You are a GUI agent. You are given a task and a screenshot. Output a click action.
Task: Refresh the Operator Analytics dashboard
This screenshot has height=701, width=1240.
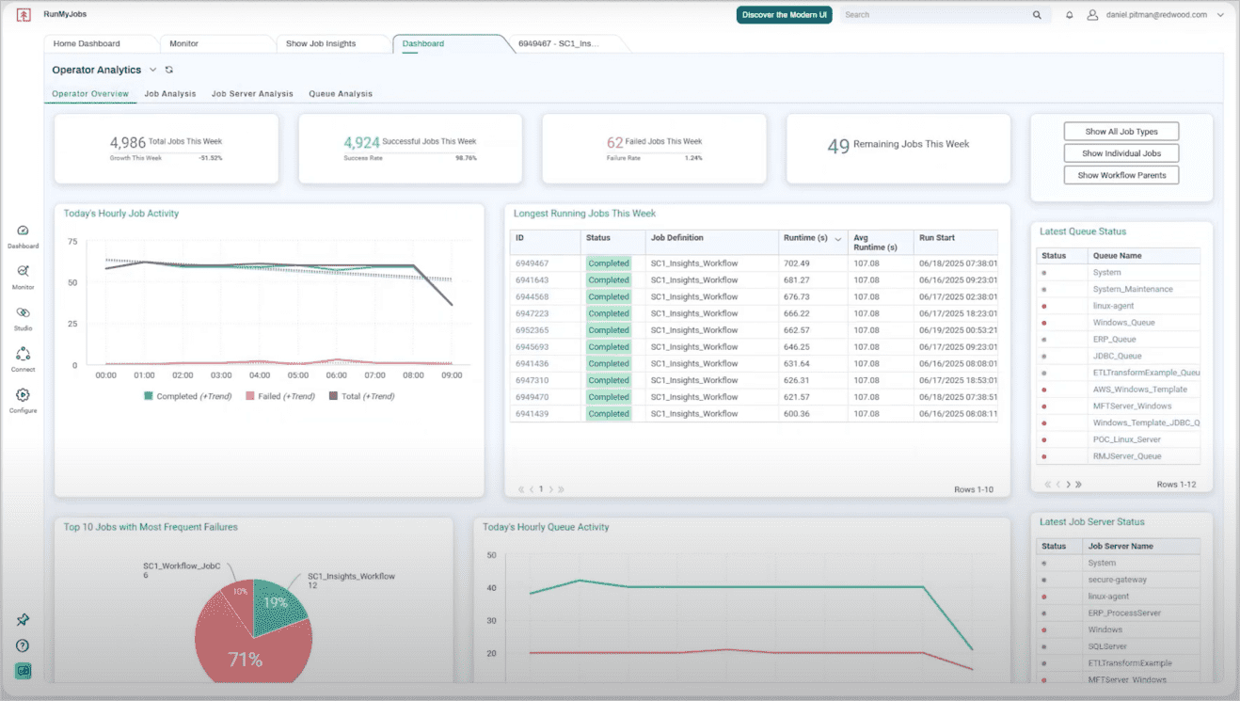coord(168,69)
